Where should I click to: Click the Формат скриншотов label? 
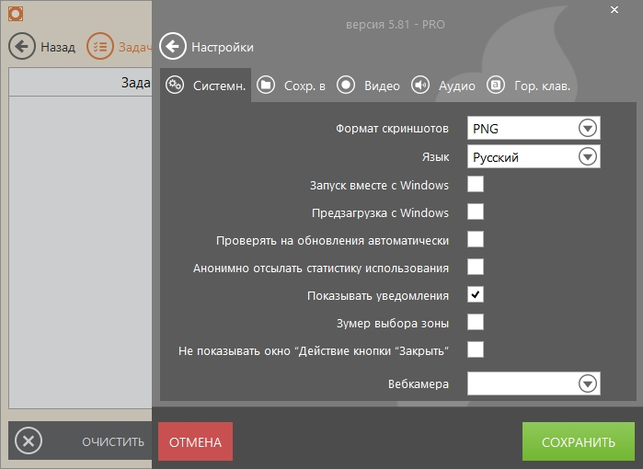392,129
